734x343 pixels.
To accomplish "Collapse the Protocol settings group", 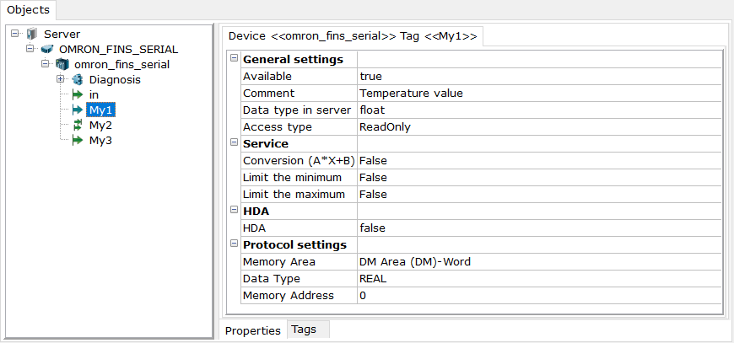I will click(234, 244).
